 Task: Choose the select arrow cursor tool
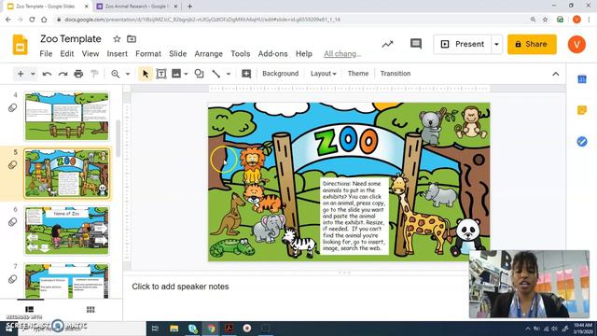pyautogui.click(x=146, y=74)
